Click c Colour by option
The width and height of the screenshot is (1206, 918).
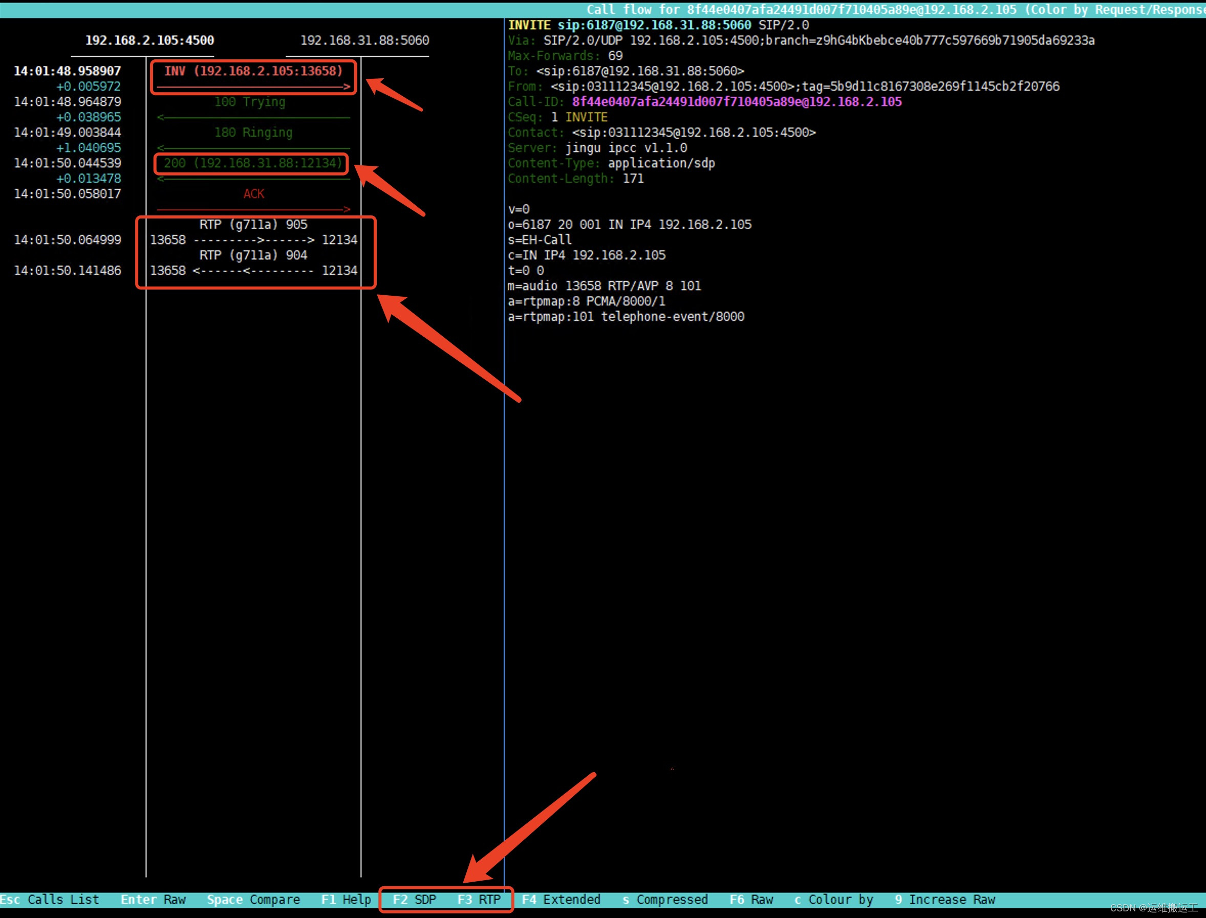point(833,900)
